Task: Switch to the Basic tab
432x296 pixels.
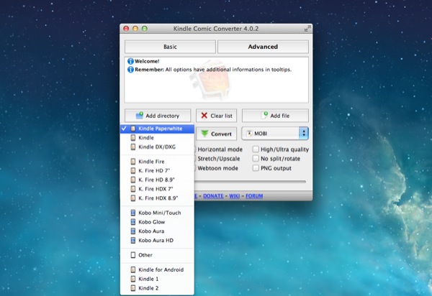Action: pyautogui.click(x=170, y=47)
